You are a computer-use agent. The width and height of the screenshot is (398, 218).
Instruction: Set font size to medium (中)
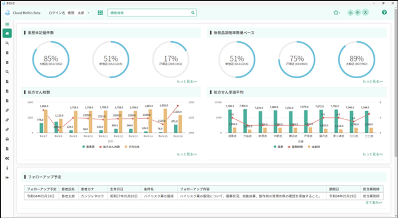(358, 12)
